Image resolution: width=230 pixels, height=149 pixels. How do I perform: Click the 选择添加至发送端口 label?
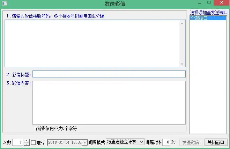pyautogui.click(x=209, y=13)
